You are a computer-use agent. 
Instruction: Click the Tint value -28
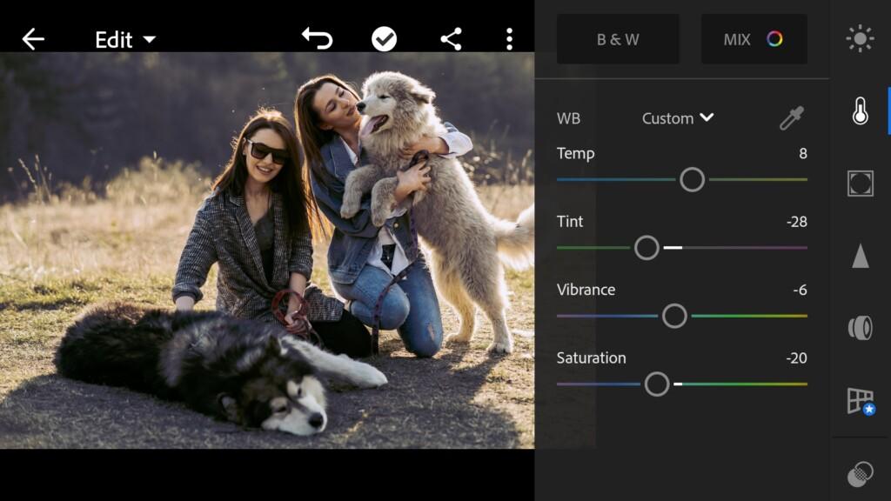[797, 222]
